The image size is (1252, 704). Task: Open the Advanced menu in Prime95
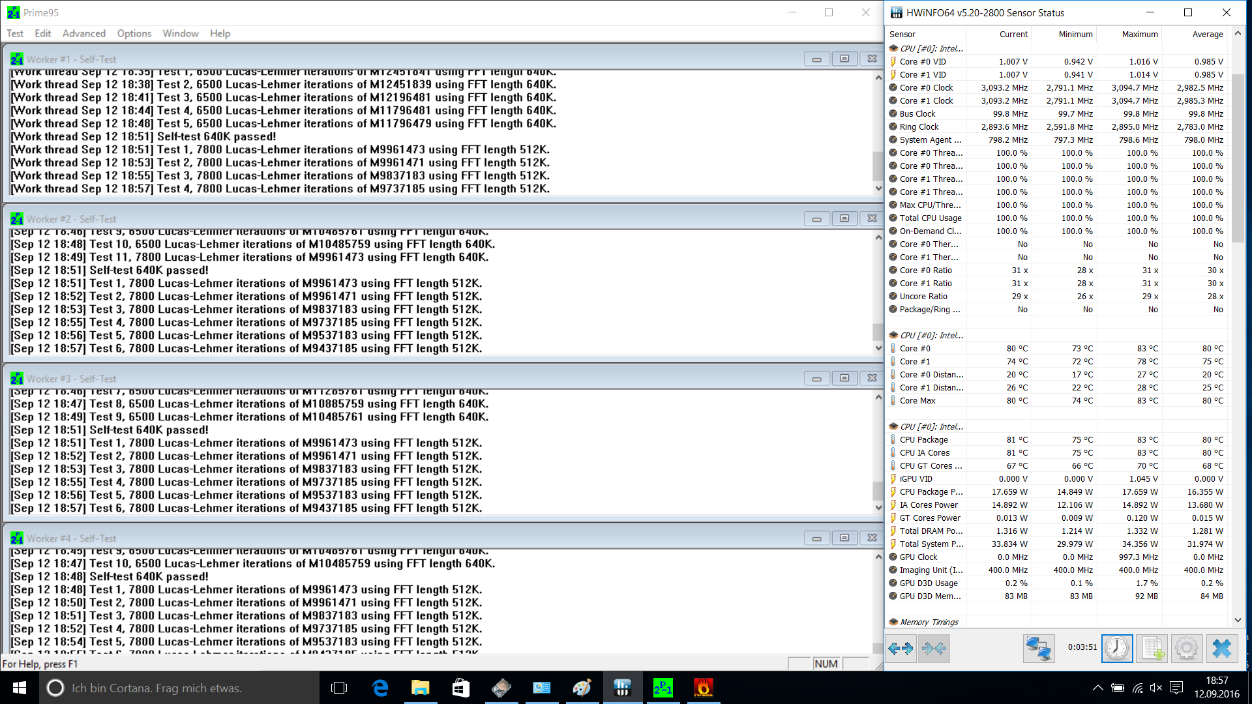(83, 33)
